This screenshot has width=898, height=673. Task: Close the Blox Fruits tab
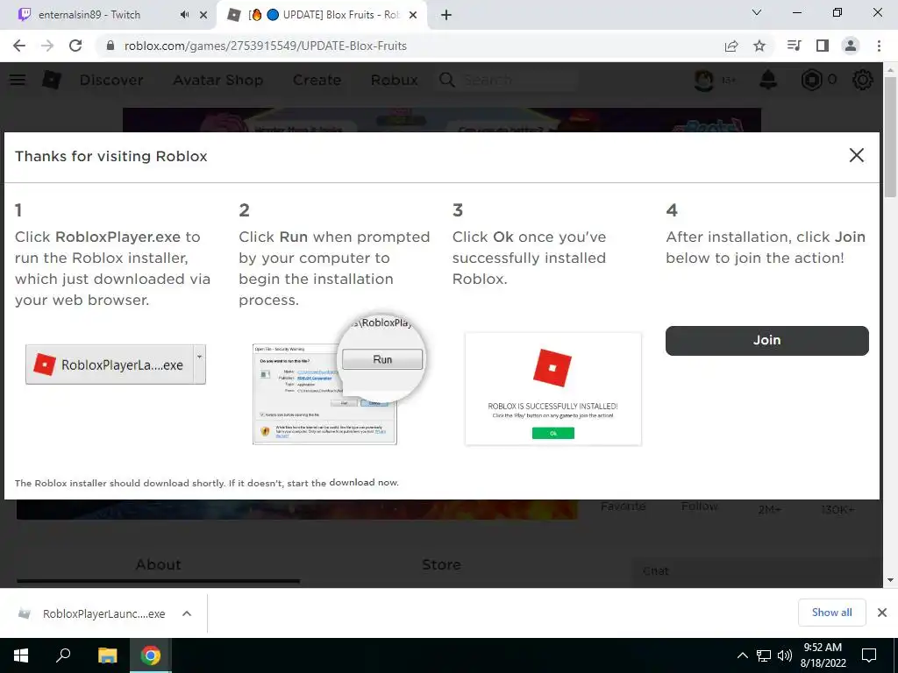coord(413,15)
